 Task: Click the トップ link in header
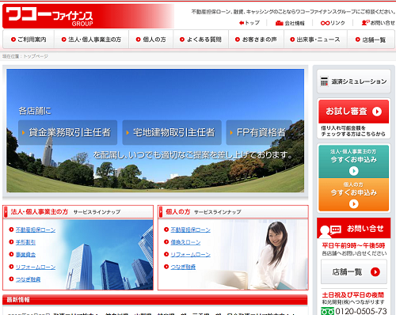(x=249, y=23)
